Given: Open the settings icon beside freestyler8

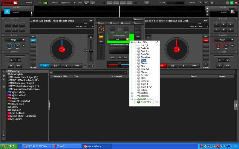Looking at the screenshot, I should point(157,102).
